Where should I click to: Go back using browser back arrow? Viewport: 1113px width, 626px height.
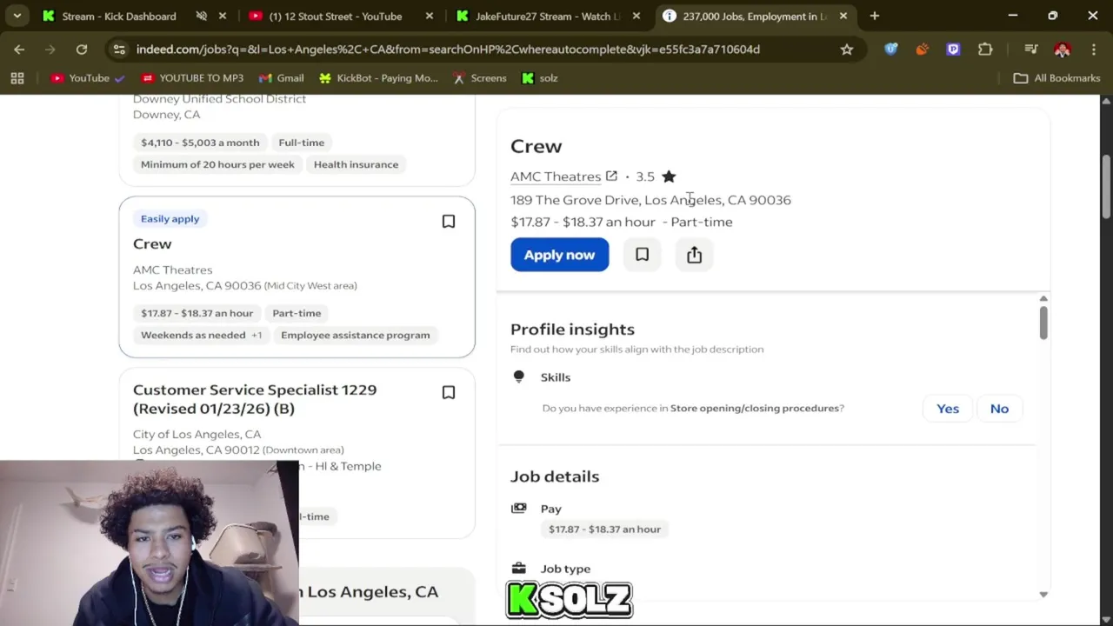tap(19, 50)
